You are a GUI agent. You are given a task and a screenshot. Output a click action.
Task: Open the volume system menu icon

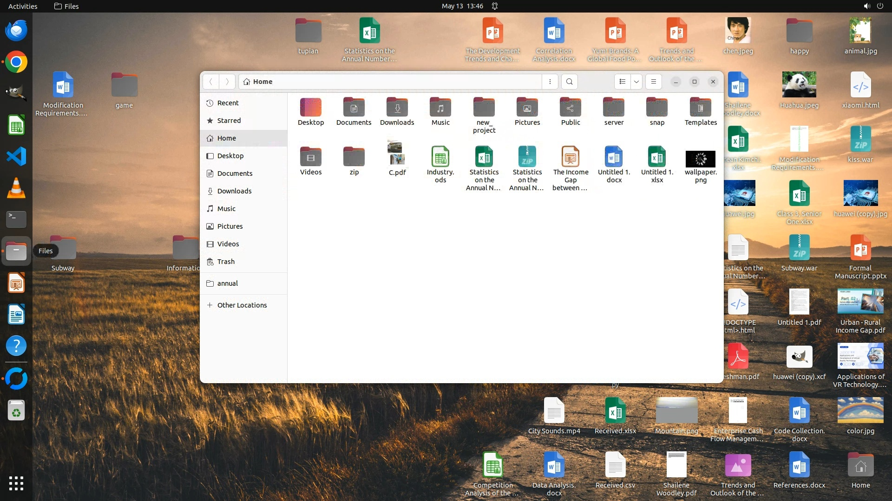tap(866, 6)
